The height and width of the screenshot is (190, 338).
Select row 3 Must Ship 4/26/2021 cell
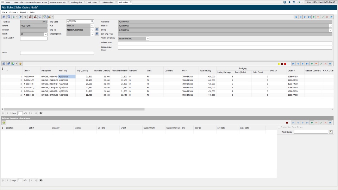coord(67,84)
